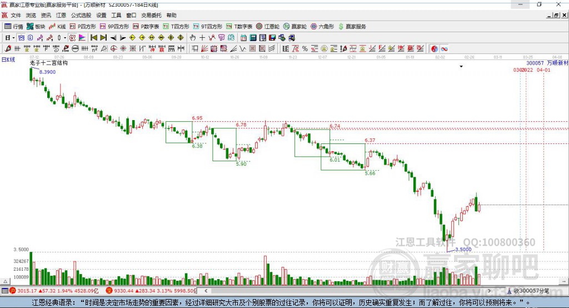Click the gold 金 circle icon
Screen dimensions: 569x308
[324, 49]
